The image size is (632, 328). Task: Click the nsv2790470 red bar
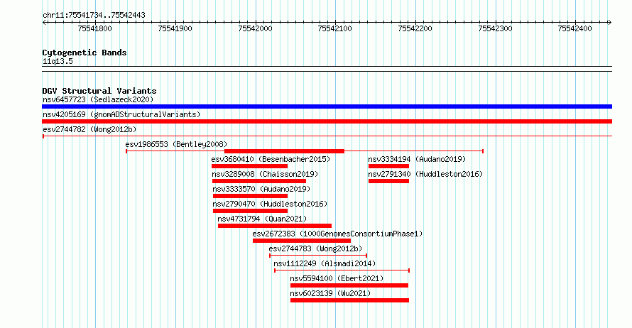coord(250,211)
